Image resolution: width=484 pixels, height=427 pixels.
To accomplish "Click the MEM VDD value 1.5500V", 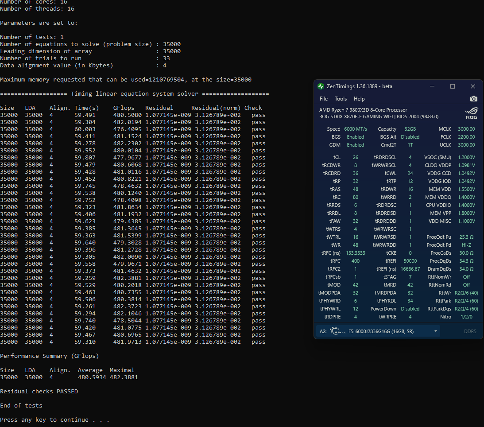I will [x=466, y=189].
